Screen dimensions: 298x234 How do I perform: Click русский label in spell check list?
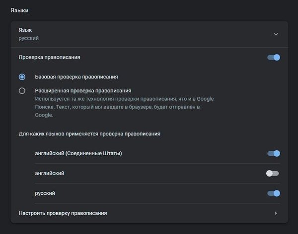(45, 193)
